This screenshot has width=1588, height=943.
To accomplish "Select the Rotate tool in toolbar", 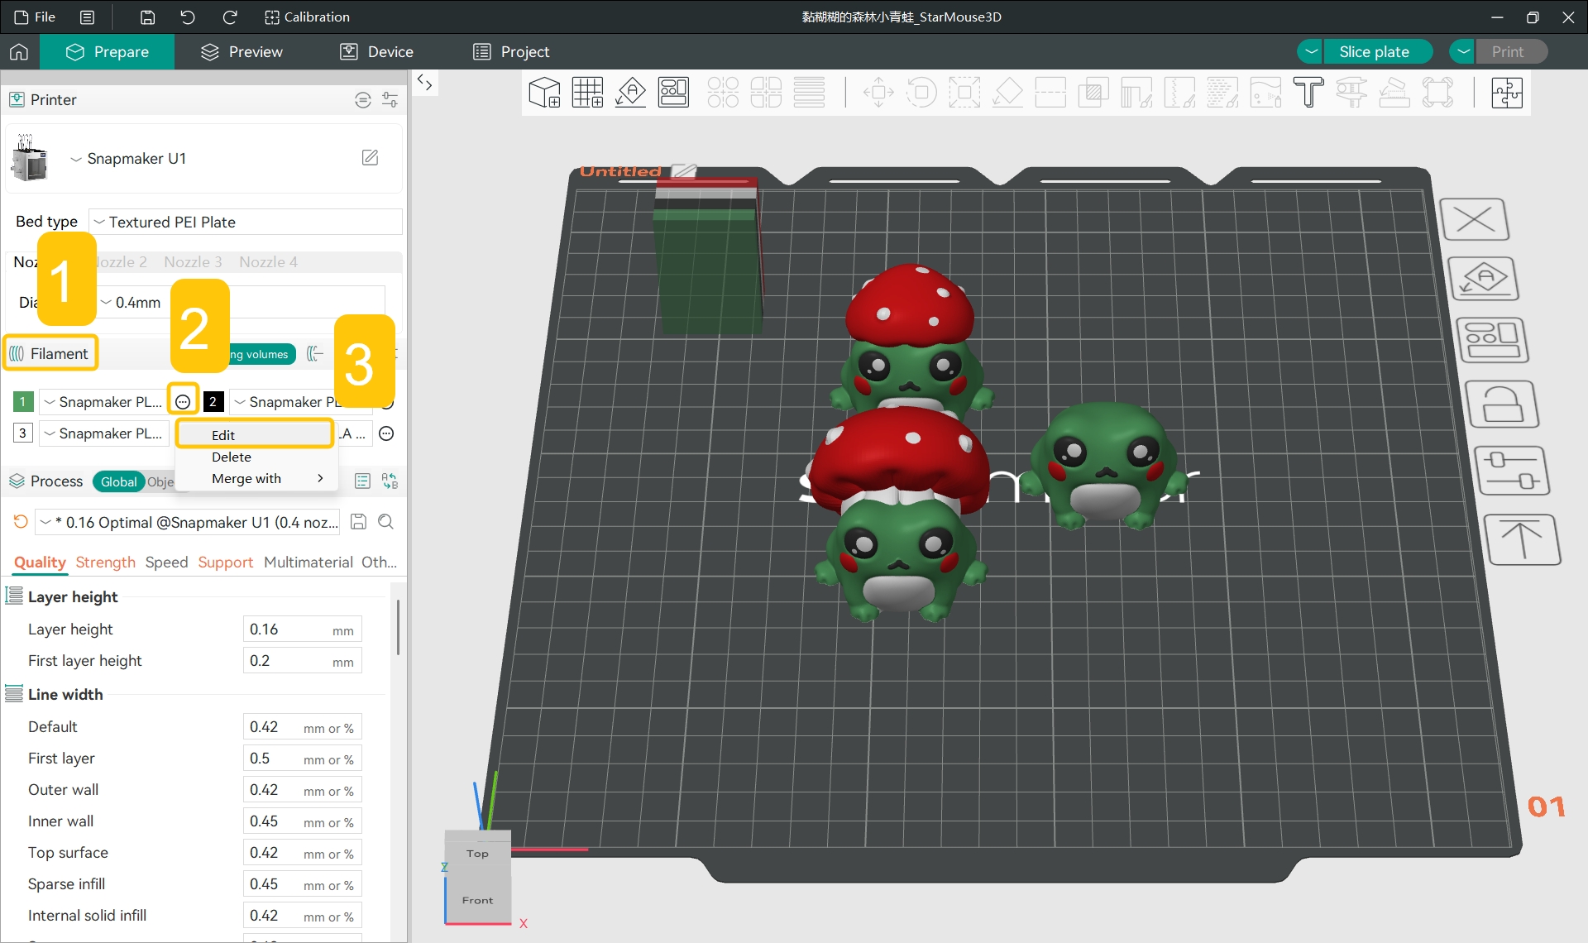I will [921, 93].
